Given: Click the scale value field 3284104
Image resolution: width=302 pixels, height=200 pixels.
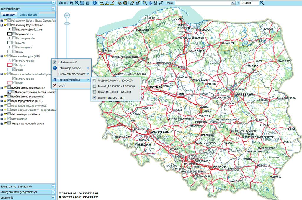Looking at the screenshot, I should (249, 3).
